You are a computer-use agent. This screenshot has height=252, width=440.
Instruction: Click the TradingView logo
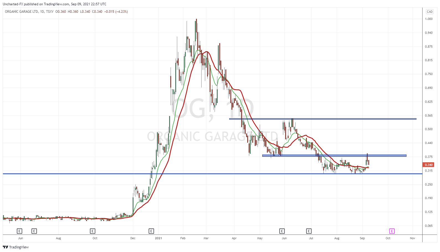click(x=16, y=247)
